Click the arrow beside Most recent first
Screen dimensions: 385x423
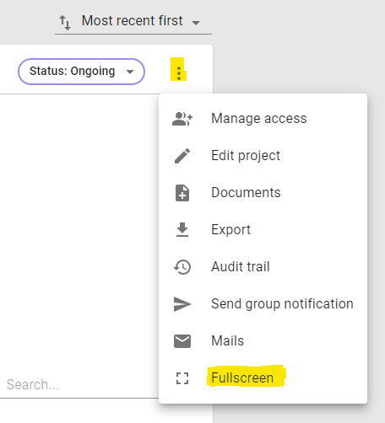(x=196, y=23)
